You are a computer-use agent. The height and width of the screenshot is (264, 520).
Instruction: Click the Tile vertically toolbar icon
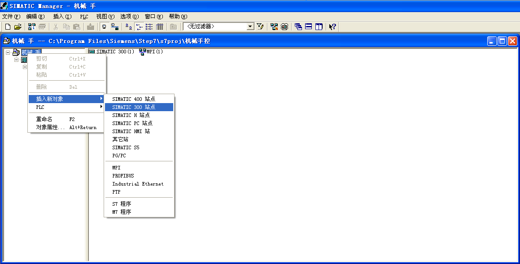point(319,27)
